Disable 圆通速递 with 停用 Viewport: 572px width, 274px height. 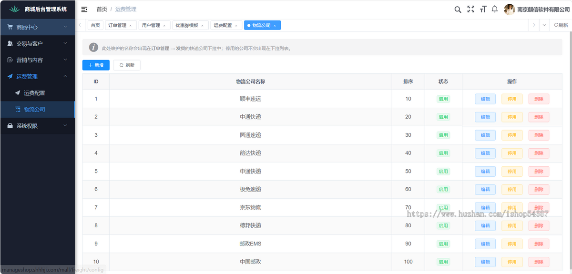click(512, 135)
